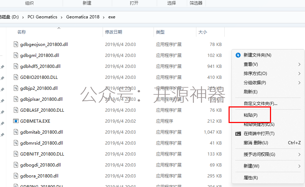305x187 pixels.
Task: Select file name gdbmitab_201800.dll
Action: click(x=41, y=132)
